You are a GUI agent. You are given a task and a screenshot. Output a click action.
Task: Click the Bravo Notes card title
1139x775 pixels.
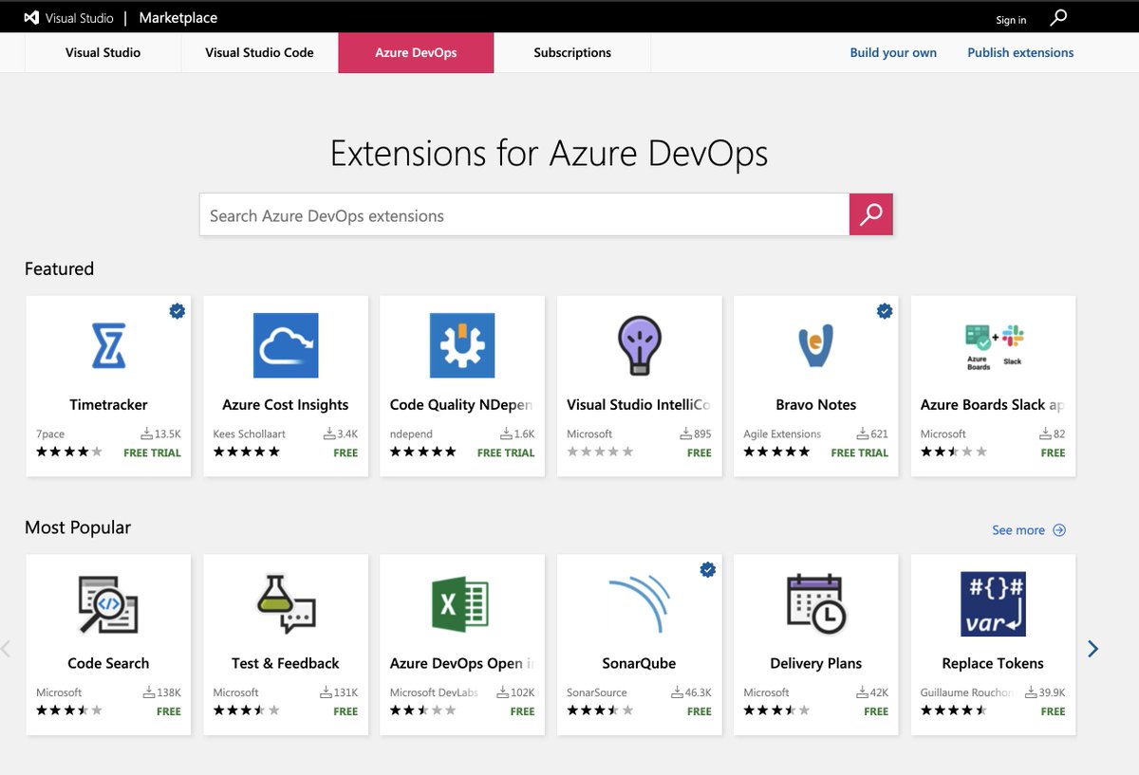(816, 405)
